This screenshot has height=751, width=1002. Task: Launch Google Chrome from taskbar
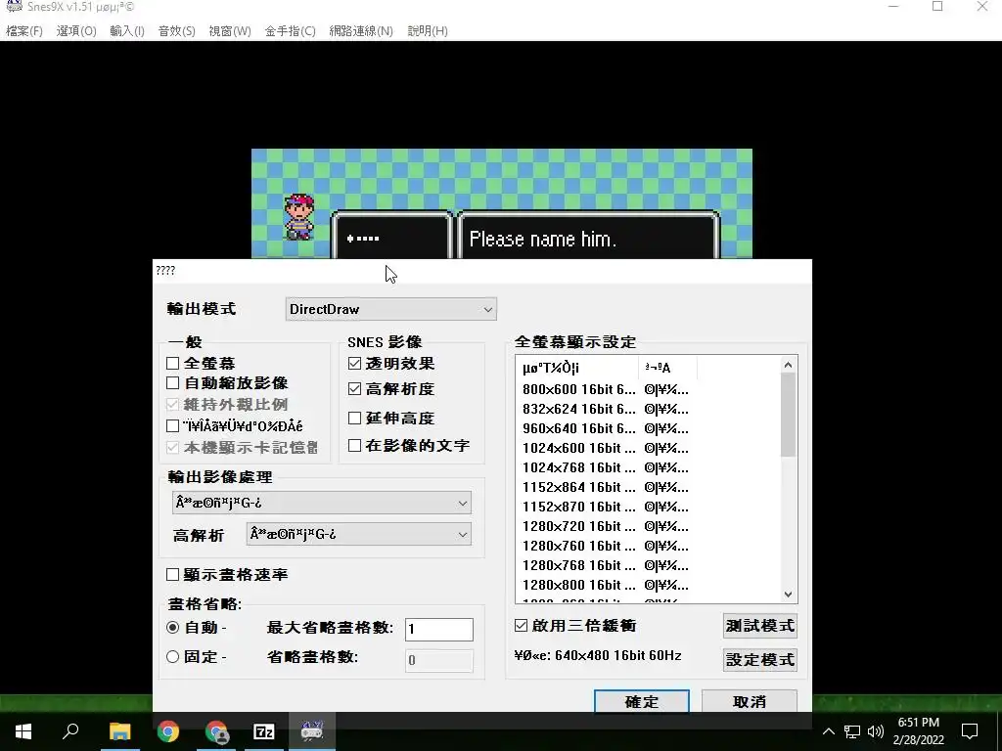tap(168, 731)
